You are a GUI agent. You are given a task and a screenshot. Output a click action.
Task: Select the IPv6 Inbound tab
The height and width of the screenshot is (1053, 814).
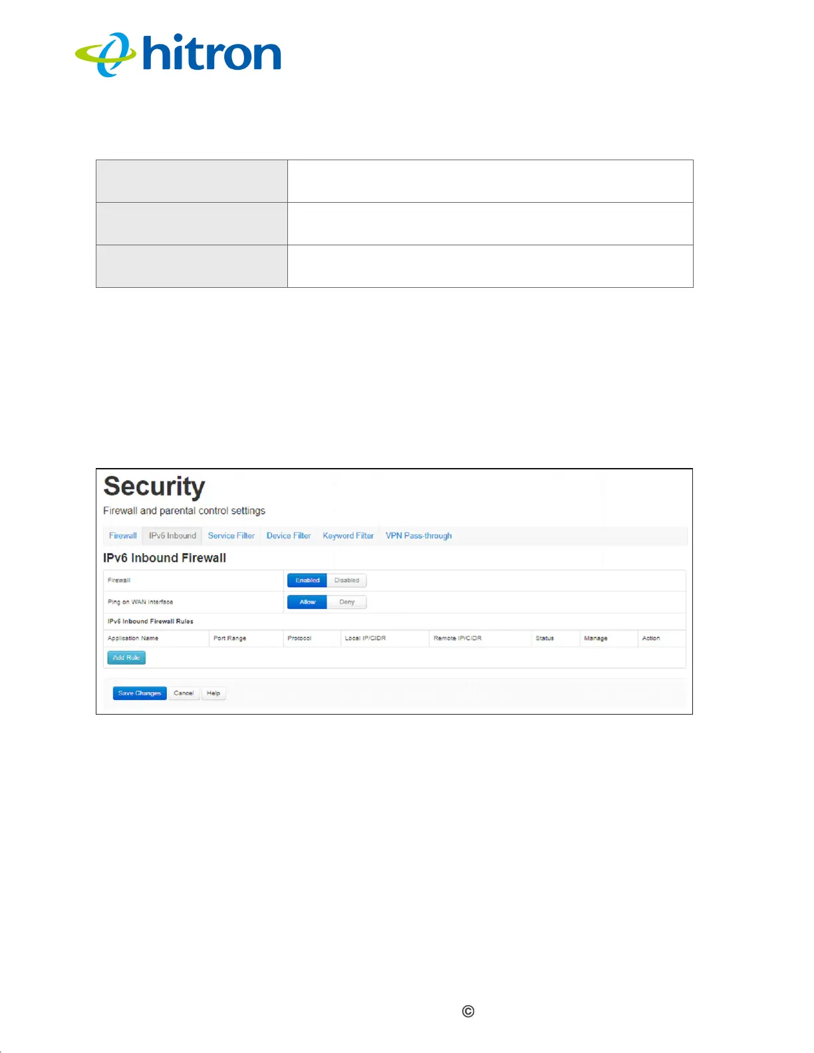tap(173, 536)
